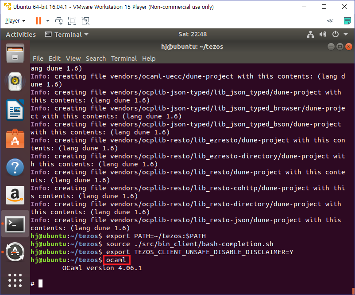
Task: Click the terminal title hj@ubuntu: ~/tezos
Action: tap(192, 47)
